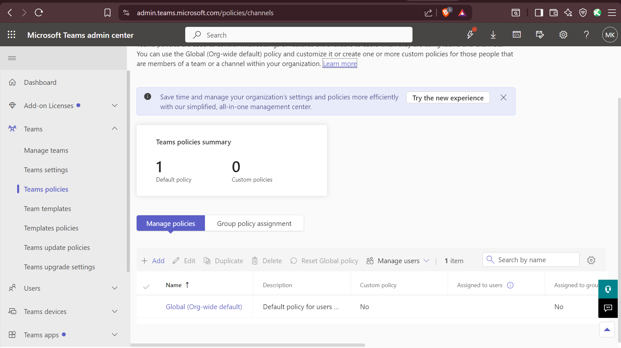
Task: Bookmark this page icon
Action: (107, 13)
